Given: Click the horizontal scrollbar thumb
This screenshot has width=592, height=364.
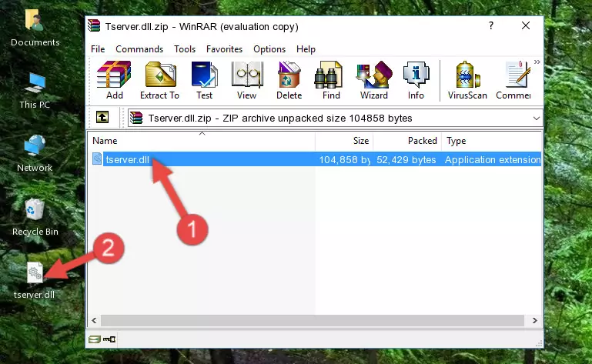Looking at the screenshot, I should click(x=313, y=321).
